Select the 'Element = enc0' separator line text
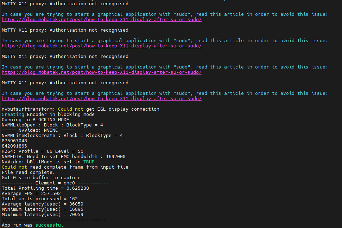 (x=55, y=183)
